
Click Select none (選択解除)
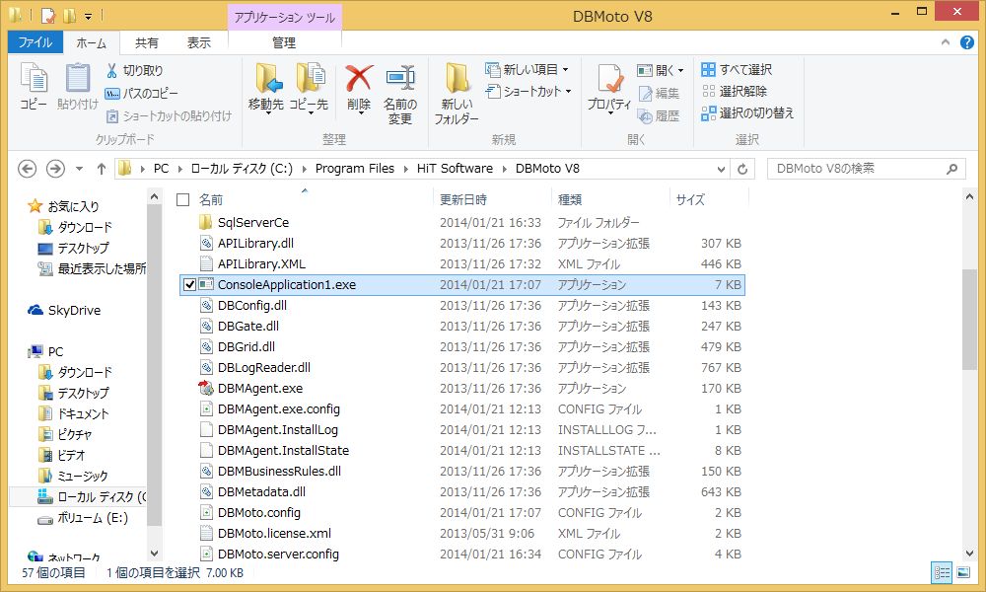click(x=735, y=91)
